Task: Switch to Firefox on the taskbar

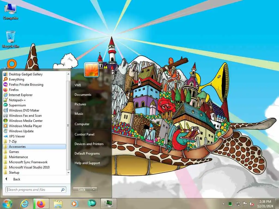Action: click(x=41, y=204)
